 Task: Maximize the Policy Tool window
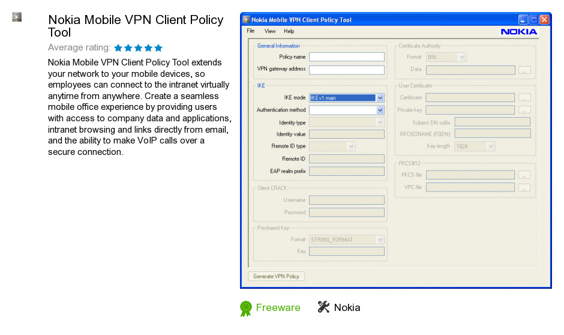534,19
